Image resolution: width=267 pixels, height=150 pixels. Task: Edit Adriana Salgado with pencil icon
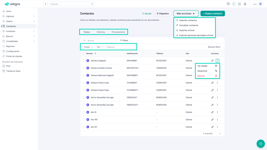[x=212, y=61]
